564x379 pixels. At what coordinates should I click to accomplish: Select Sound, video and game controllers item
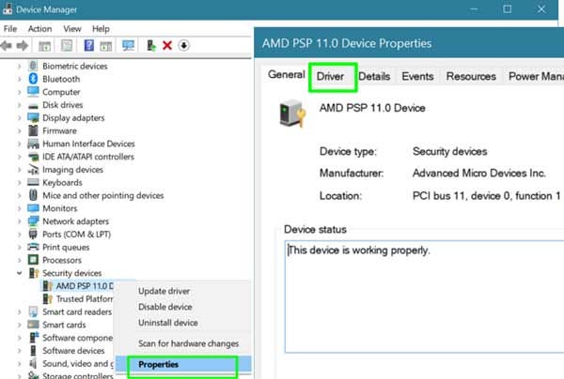78,364
